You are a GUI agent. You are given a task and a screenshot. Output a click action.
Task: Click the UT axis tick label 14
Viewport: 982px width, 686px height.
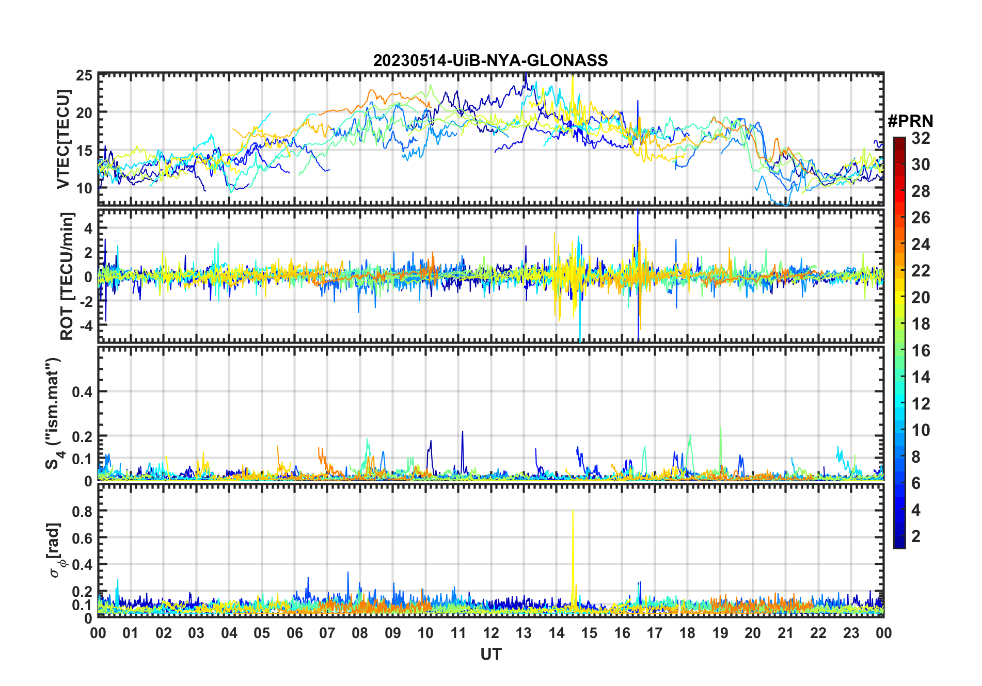[x=557, y=633]
